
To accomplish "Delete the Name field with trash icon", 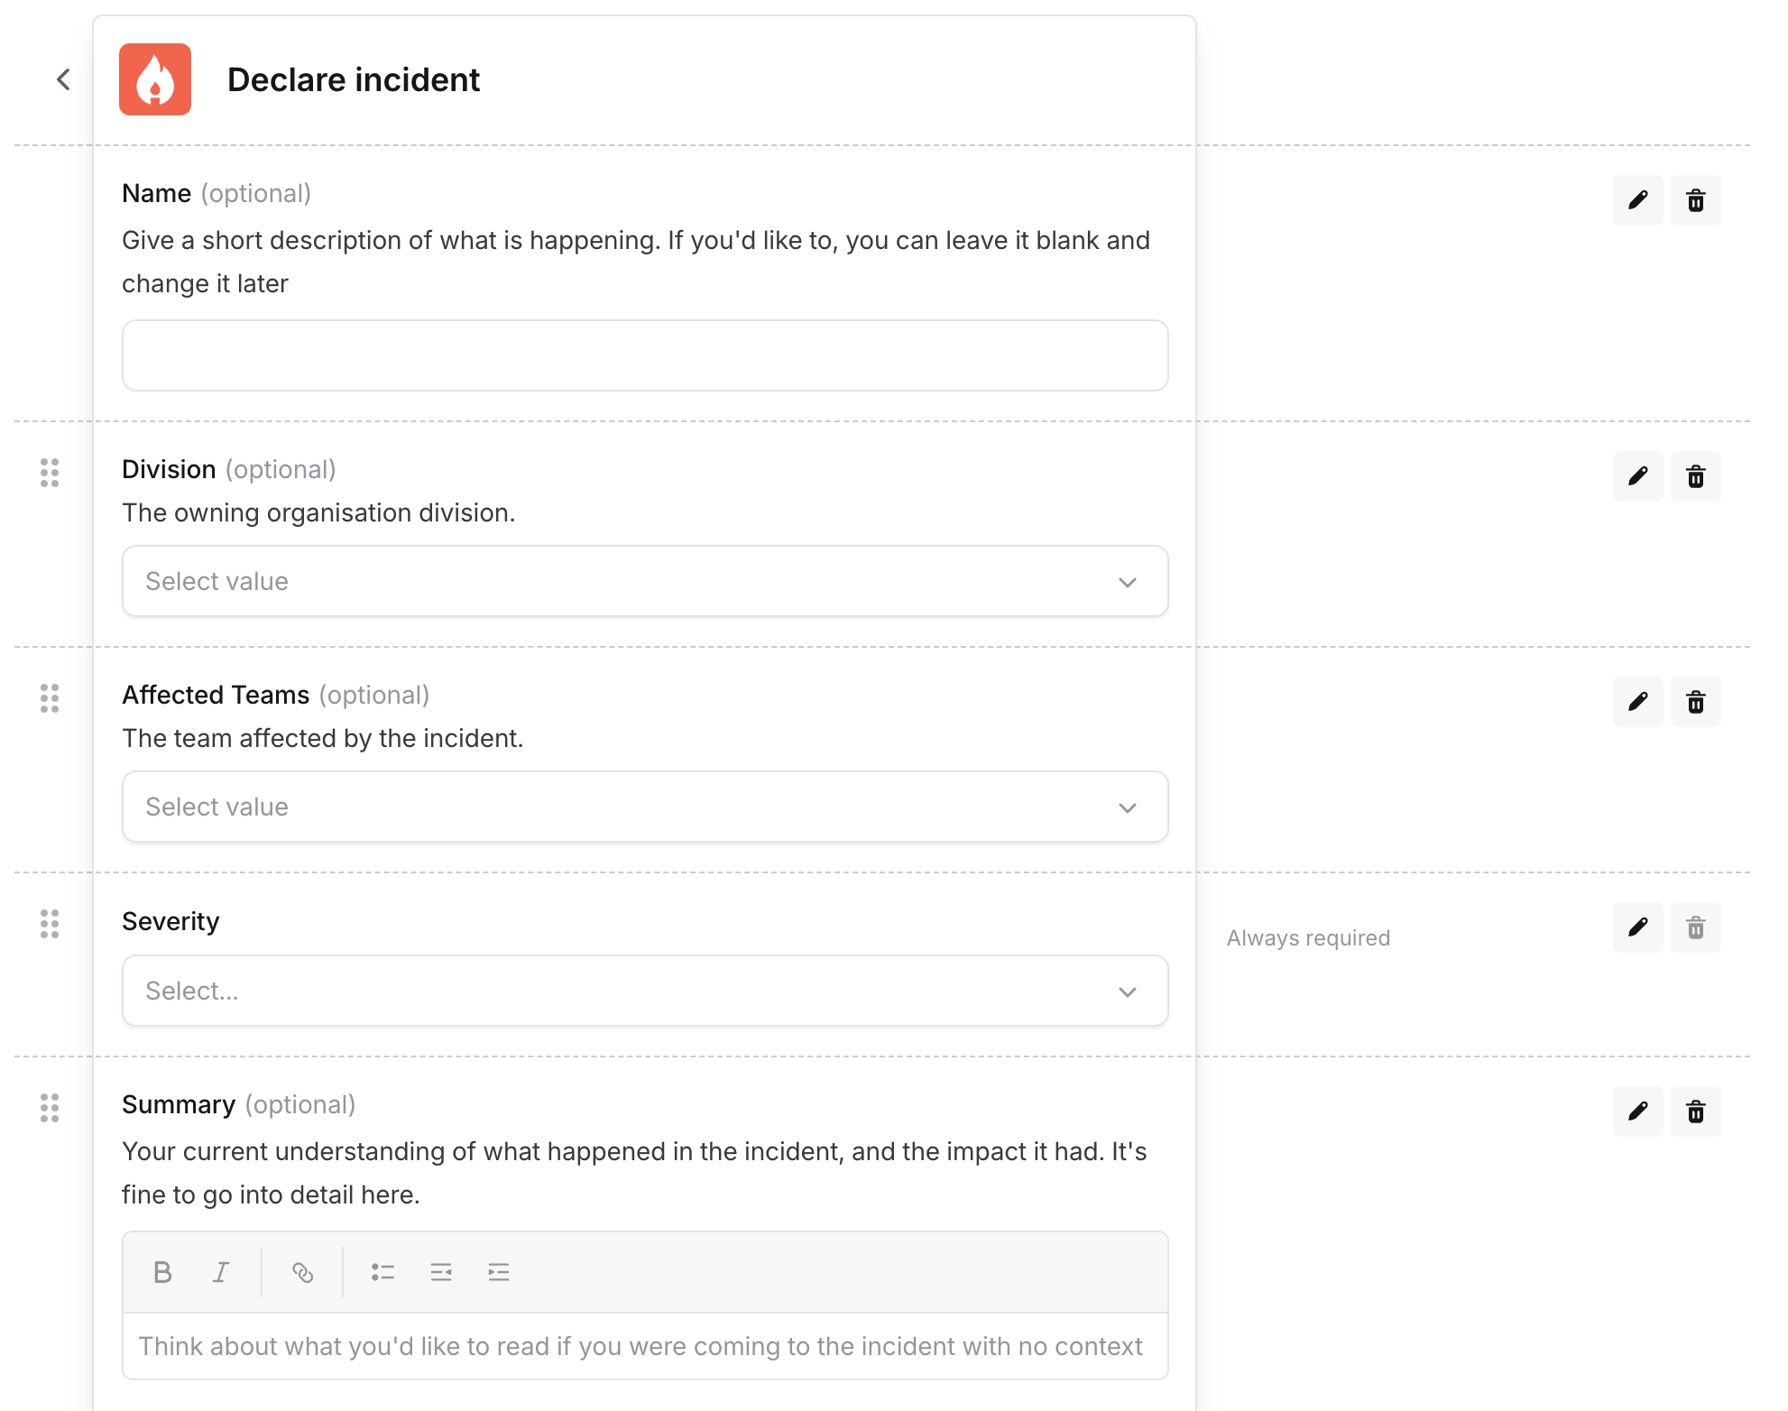I will pyautogui.click(x=1695, y=200).
